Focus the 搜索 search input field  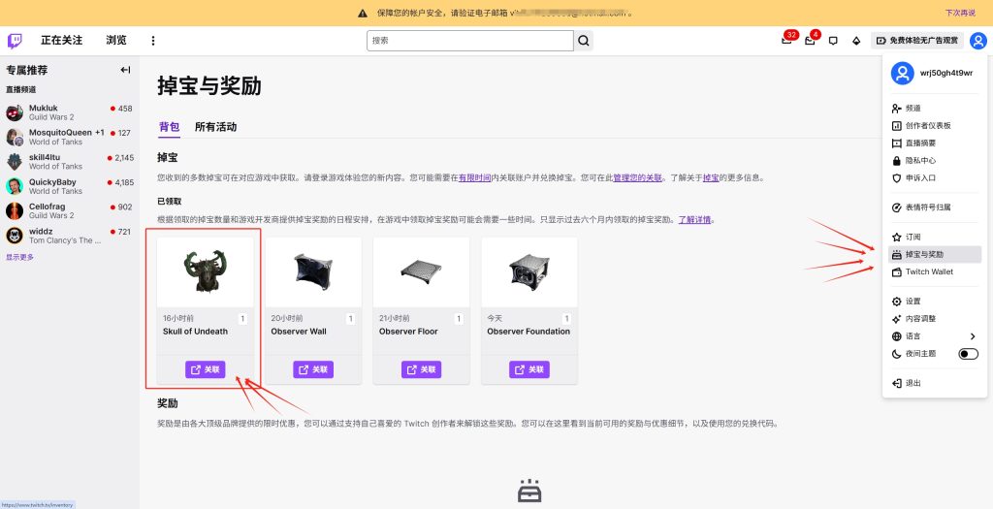[470, 41]
